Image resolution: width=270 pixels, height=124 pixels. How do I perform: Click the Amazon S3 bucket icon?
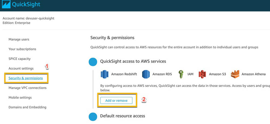click(x=202, y=74)
